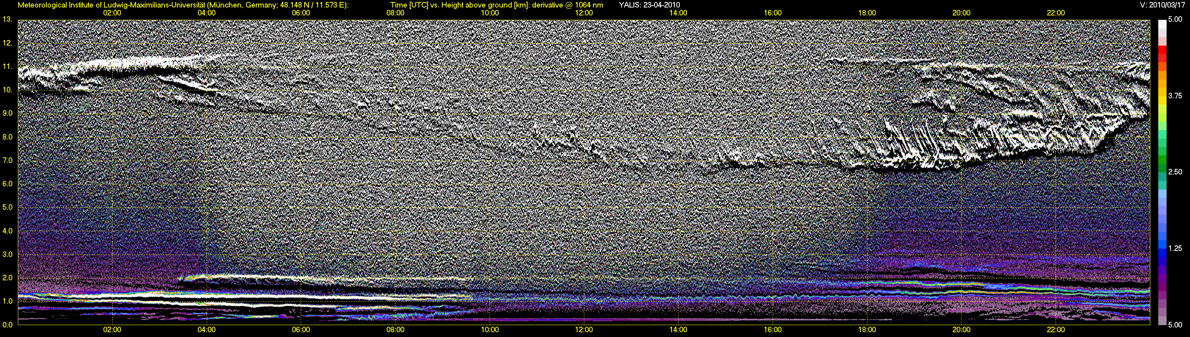Click the 1.25 color bar label
Screen dimensions: 1190x337
(x=1175, y=248)
